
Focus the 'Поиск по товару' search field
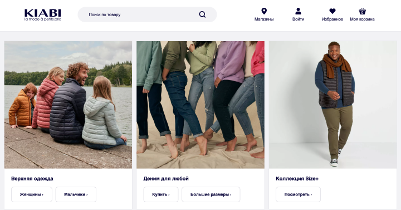[x=147, y=14]
